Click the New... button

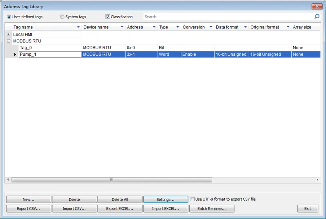point(29,199)
